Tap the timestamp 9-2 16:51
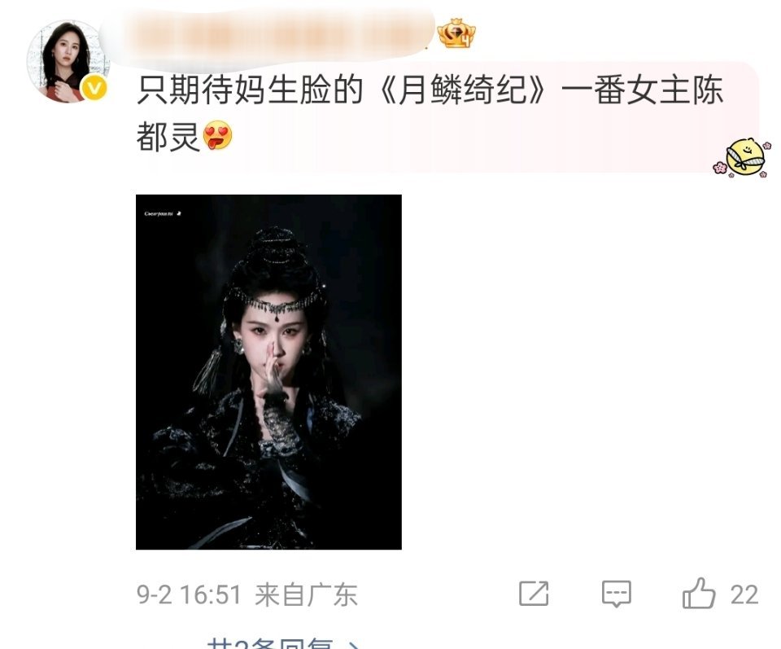Screen dimensions: 781x649 (x=189, y=594)
